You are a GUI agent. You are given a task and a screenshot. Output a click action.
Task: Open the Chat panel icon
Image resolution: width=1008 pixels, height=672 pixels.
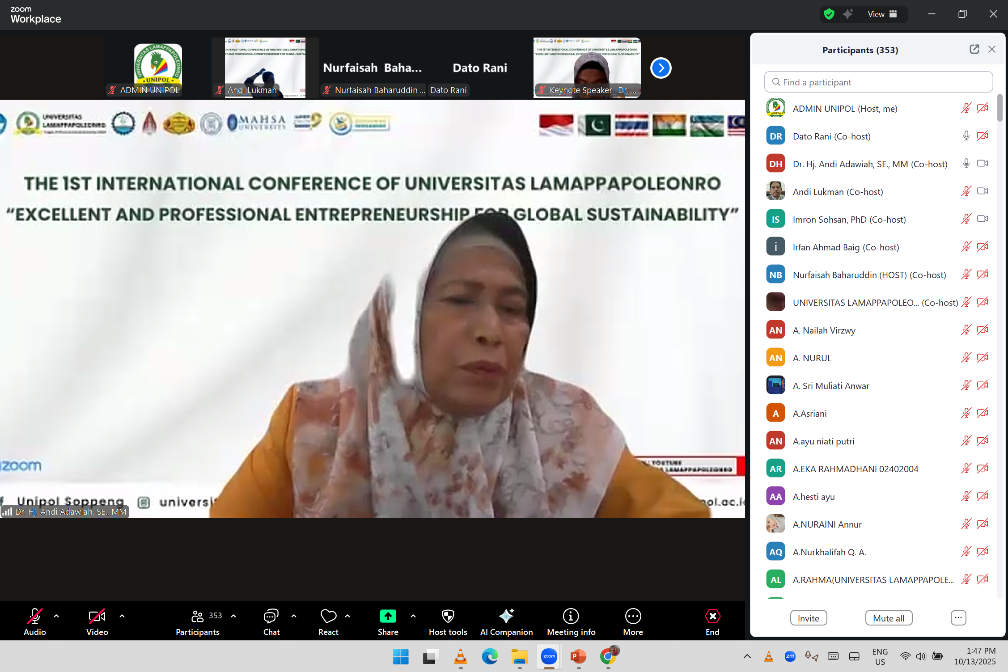271,617
